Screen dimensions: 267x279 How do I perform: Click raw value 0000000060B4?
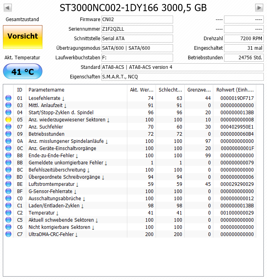pos(237,134)
